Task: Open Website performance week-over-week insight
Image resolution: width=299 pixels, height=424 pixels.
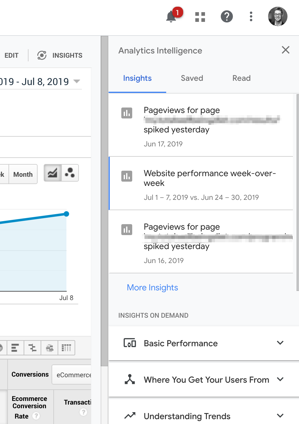Action: (x=201, y=183)
